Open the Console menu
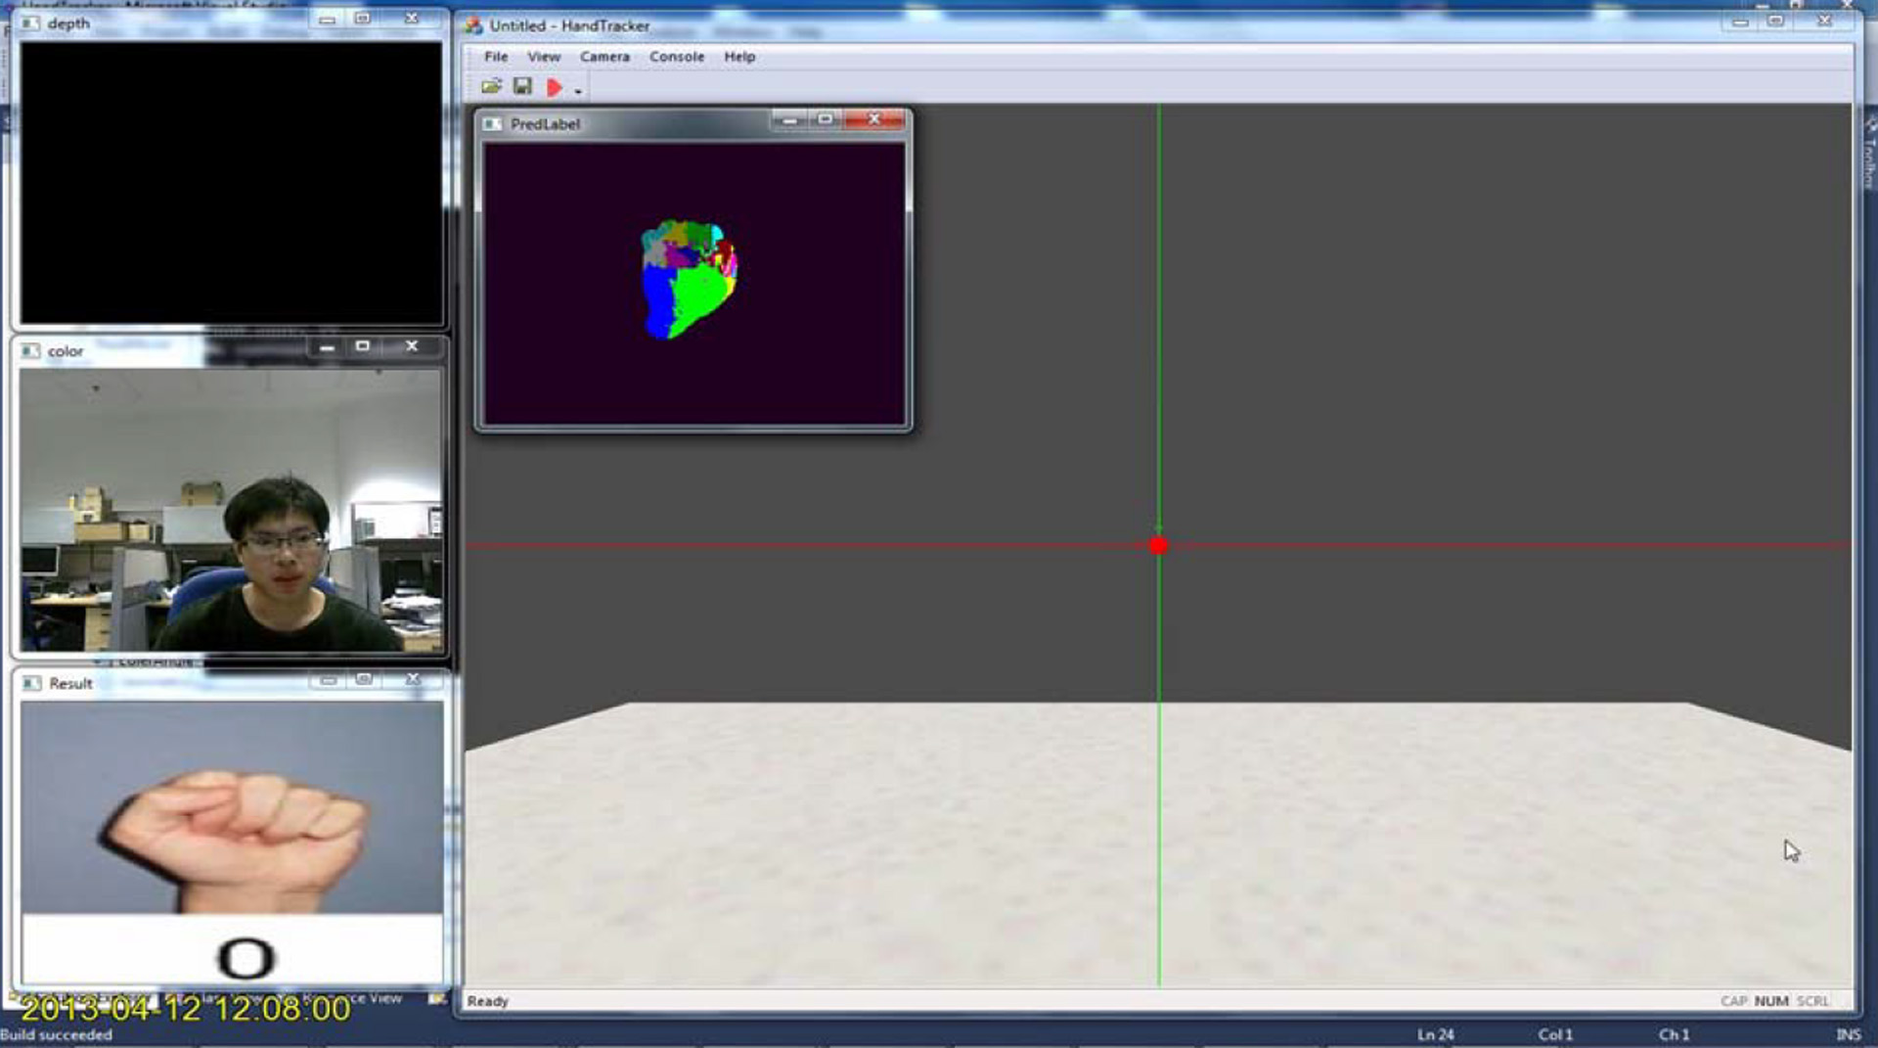Viewport: 1878px width, 1048px height. [x=676, y=57]
